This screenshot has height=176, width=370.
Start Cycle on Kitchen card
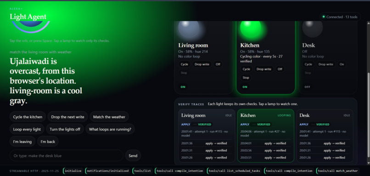(247, 69)
